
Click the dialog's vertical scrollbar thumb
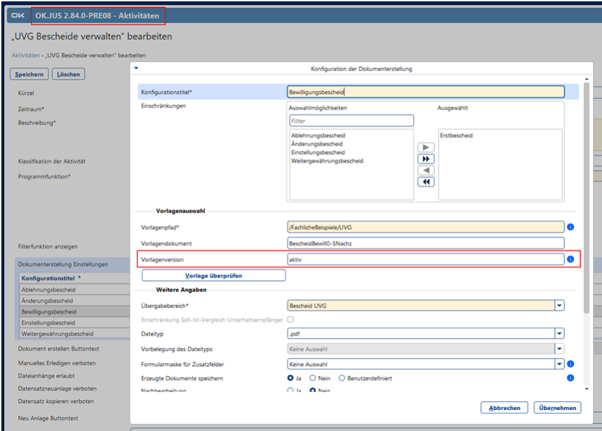(x=586, y=198)
